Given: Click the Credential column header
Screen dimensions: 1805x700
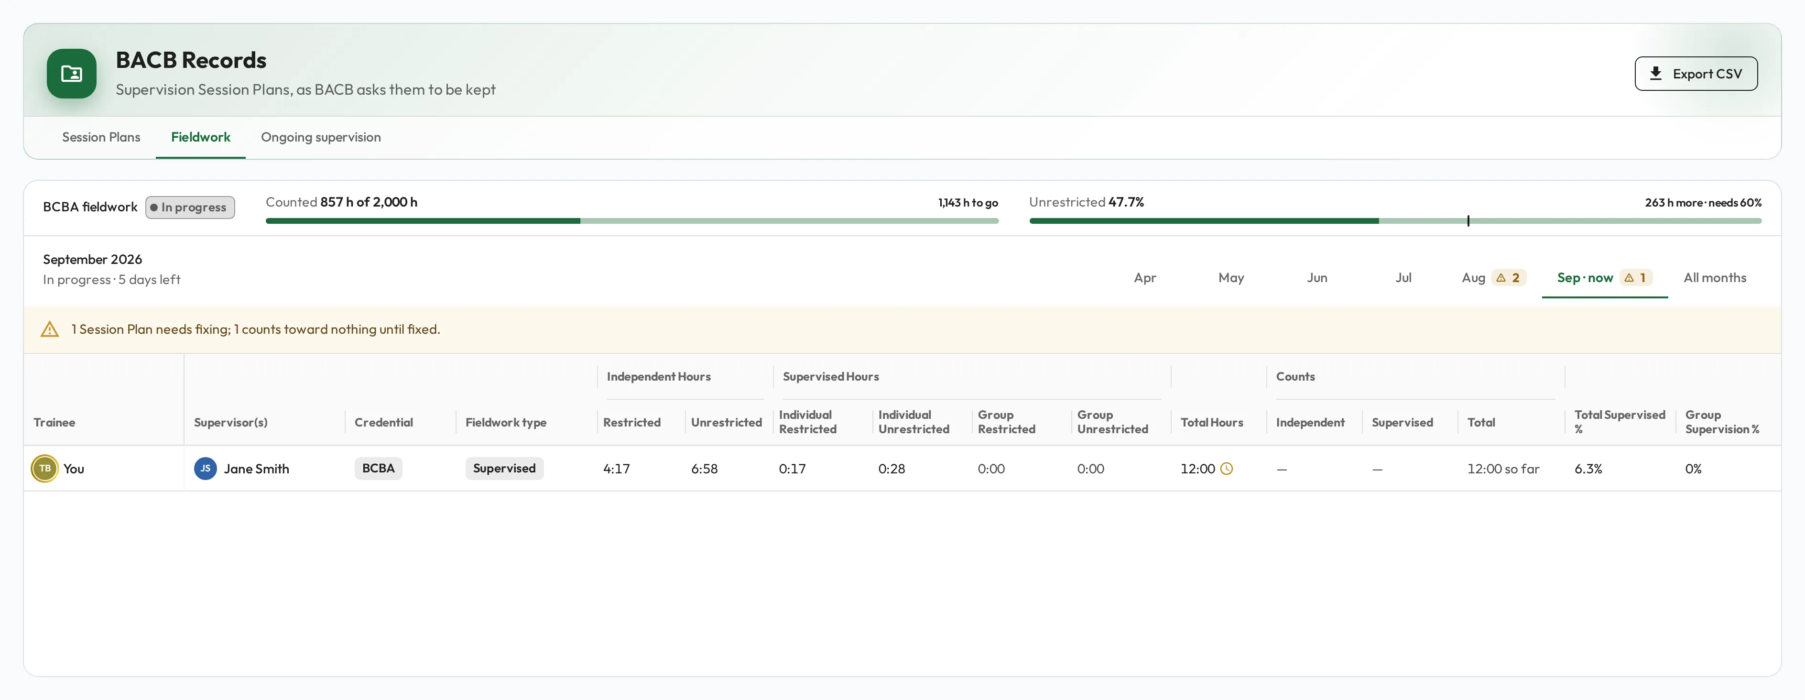Looking at the screenshot, I should tap(384, 423).
